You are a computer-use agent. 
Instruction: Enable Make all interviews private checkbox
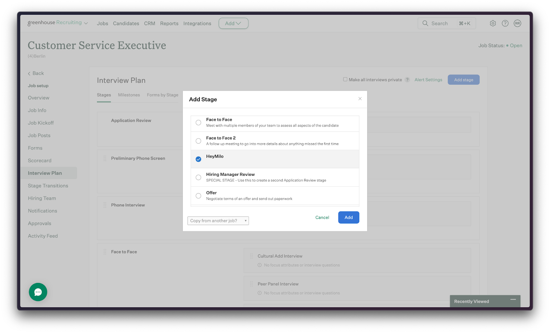click(345, 79)
